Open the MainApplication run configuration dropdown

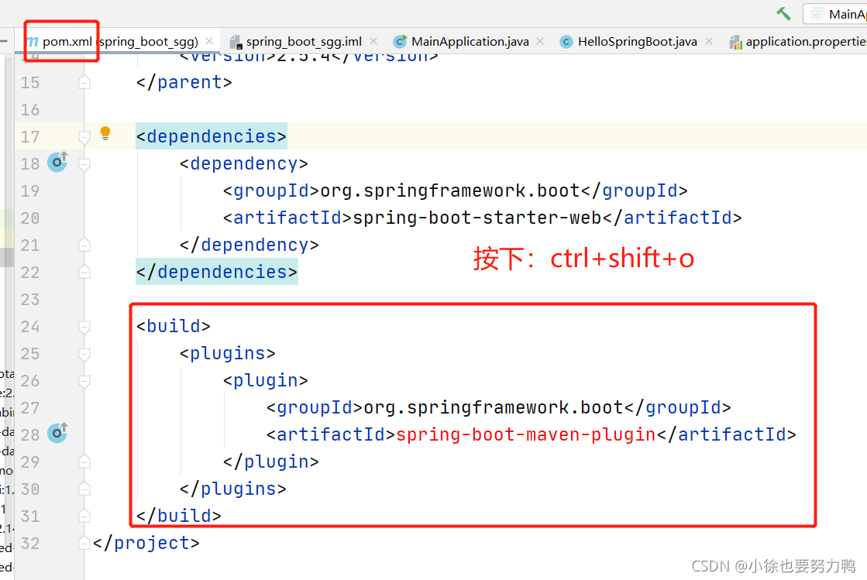(x=835, y=14)
